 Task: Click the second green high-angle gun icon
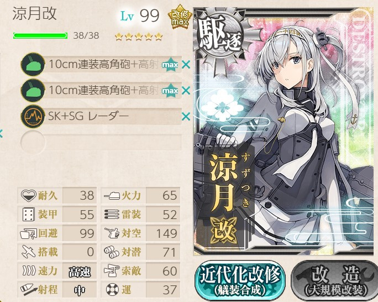(33, 91)
